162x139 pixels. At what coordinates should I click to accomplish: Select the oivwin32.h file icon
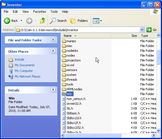point(64,104)
